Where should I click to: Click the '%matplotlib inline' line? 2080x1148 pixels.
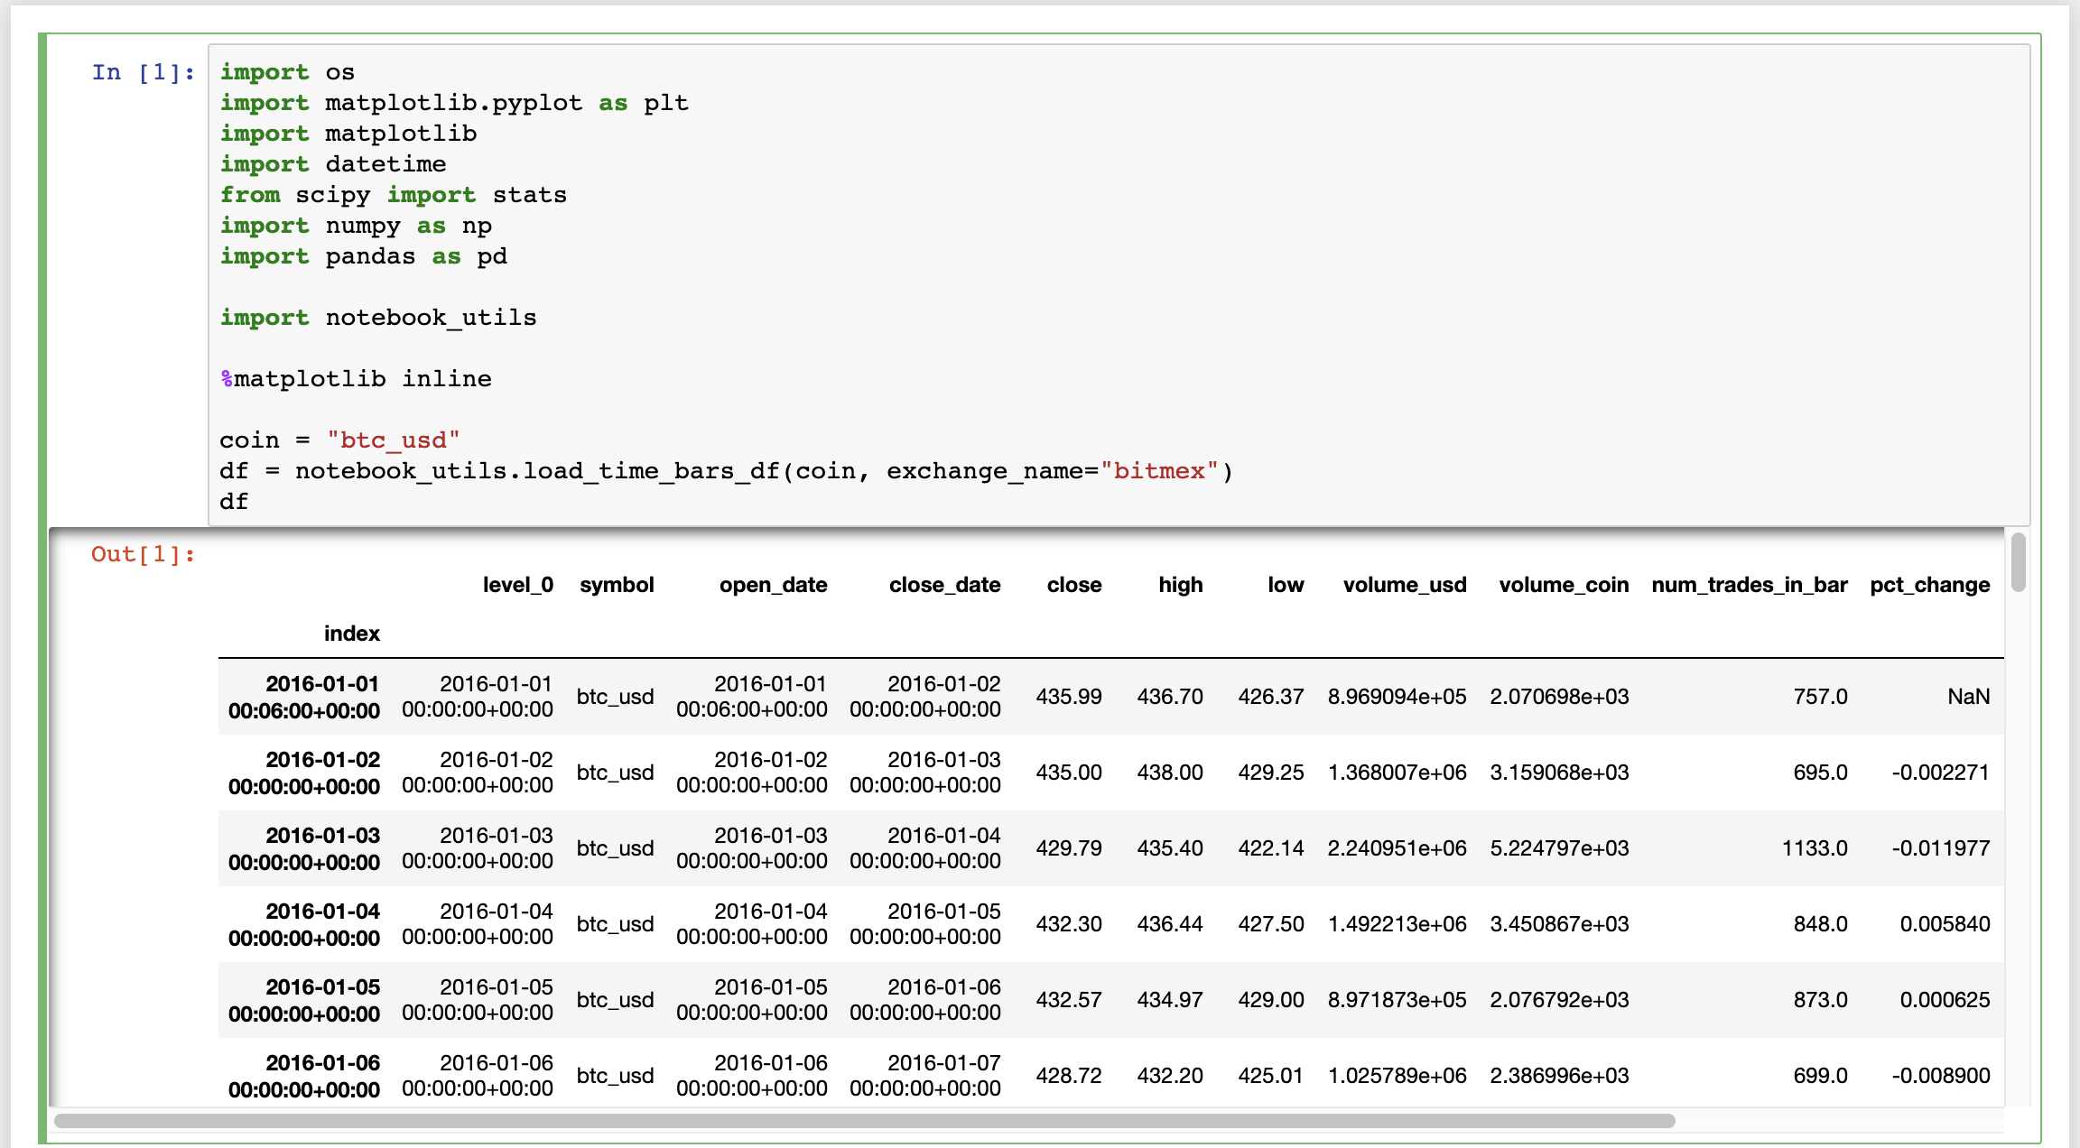pos(356,379)
